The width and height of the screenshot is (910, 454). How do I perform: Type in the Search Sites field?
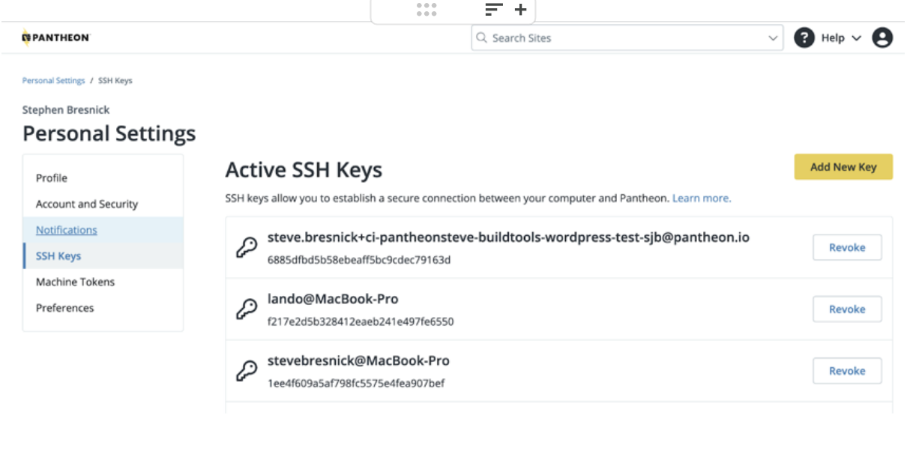(x=622, y=38)
